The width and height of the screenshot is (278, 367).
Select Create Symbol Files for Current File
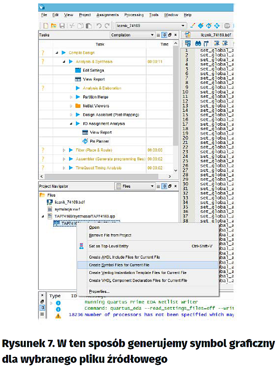pos(119,265)
